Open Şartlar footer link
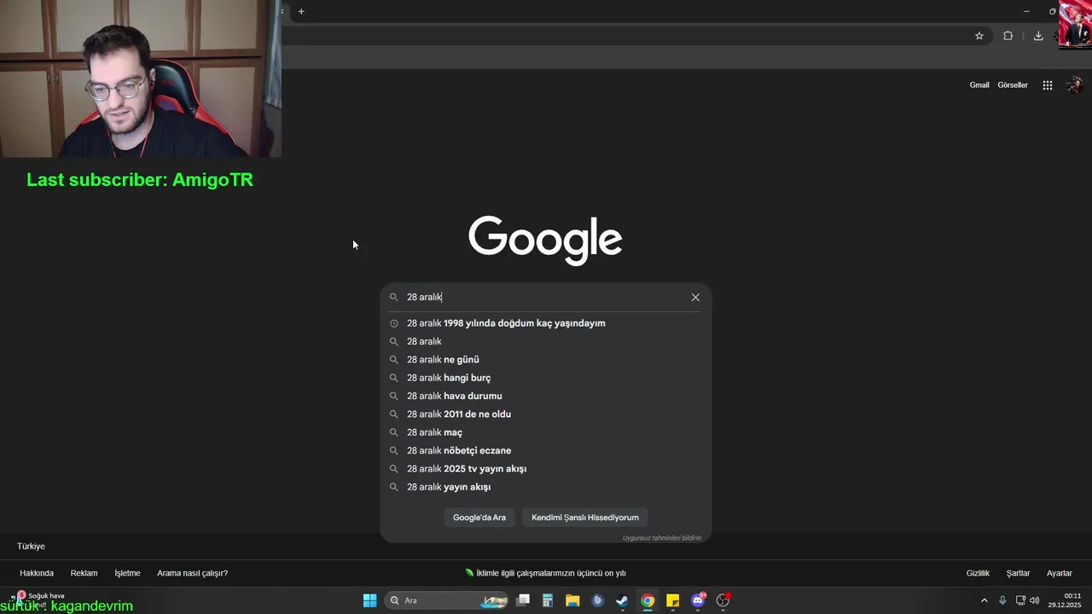This screenshot has width=1092, height=614. click(1018, 573)
